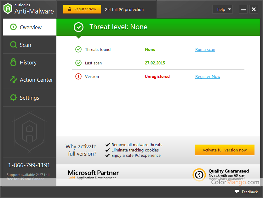Image resolution: width=263 pixels, height=198 pixels.
Task: Click the Run a scan link
Action: click(205, 50)
